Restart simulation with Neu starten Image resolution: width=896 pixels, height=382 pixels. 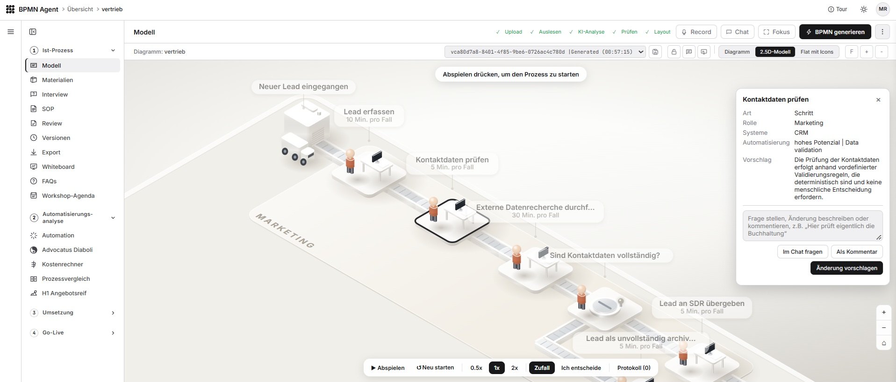coord(435,368)
